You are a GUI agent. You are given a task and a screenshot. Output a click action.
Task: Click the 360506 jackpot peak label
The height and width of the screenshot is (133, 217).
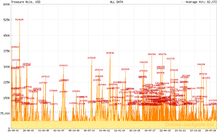coord(110,53)
